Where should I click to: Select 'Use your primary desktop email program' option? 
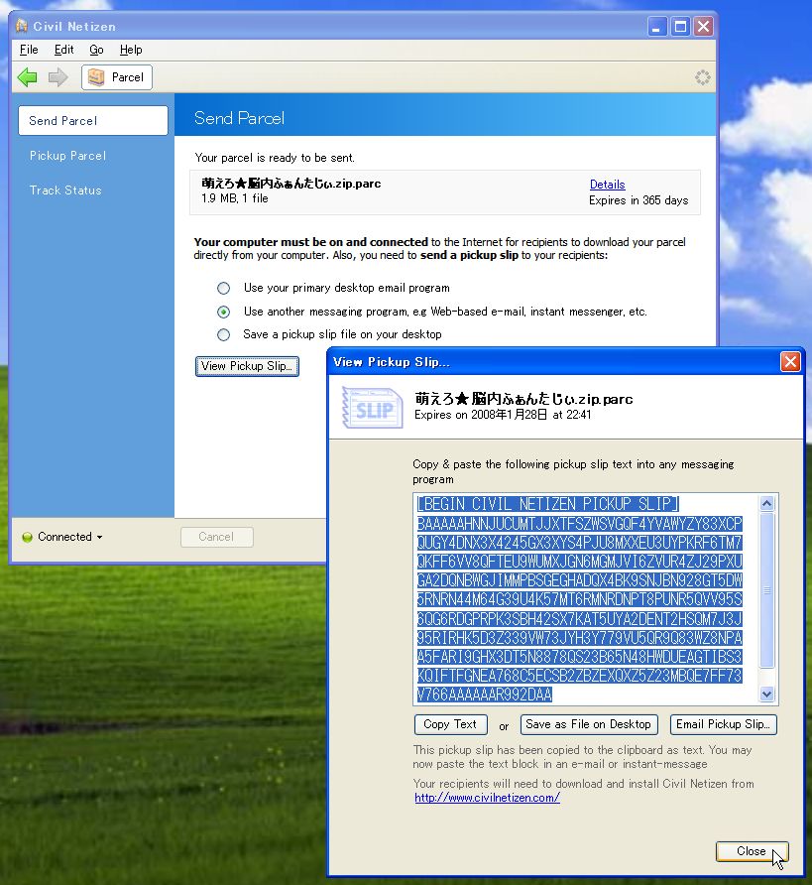pyautogui.click(x=224, y=289)
